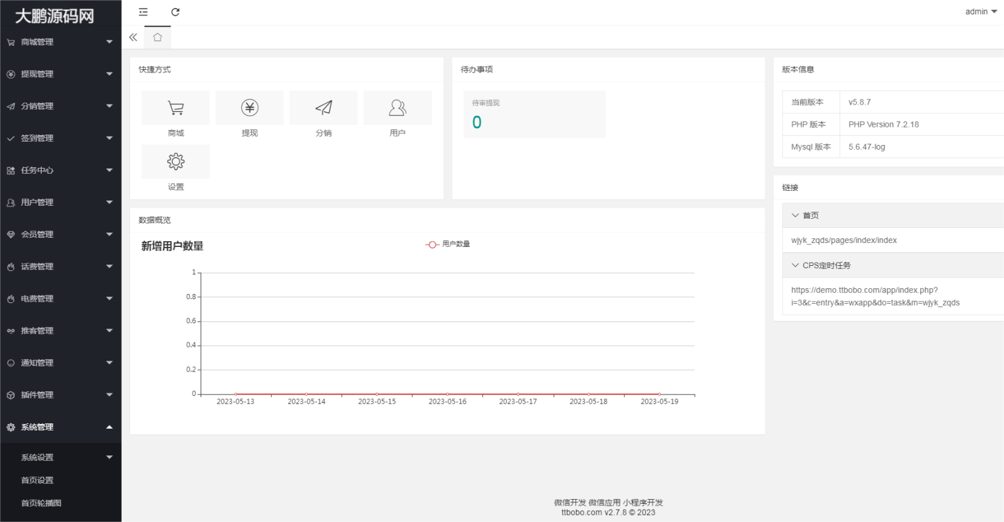Open the admin user dropdown
The image size is (1004, 522).
[x=980, y=12]
